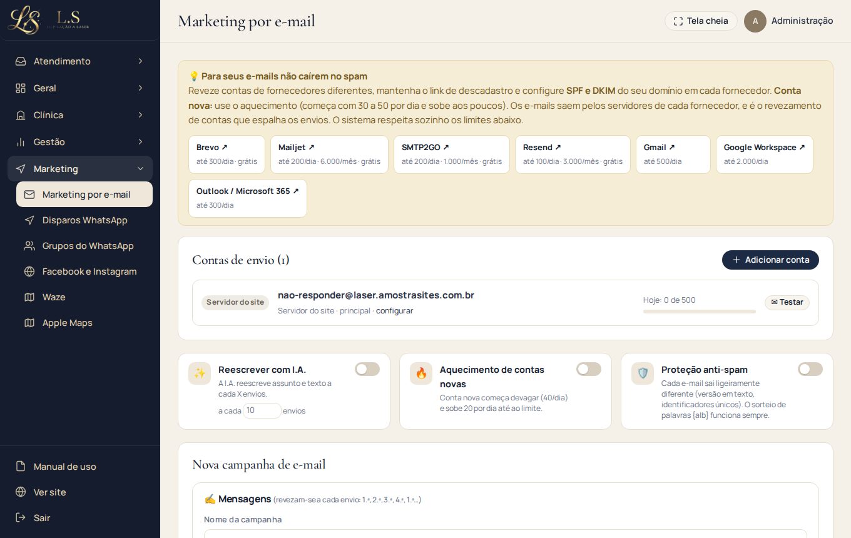Click the Atendimento inbox icon
The width and height of the screenshot is (851, 538).
click(x=21, y=61)
